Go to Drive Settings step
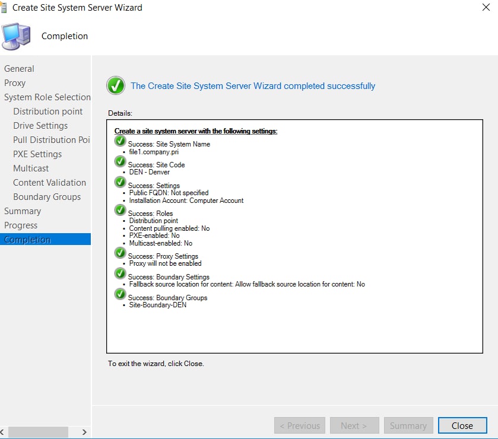Image resolution: width=498 pixels, height=439 pixels. tap(40, 126)
